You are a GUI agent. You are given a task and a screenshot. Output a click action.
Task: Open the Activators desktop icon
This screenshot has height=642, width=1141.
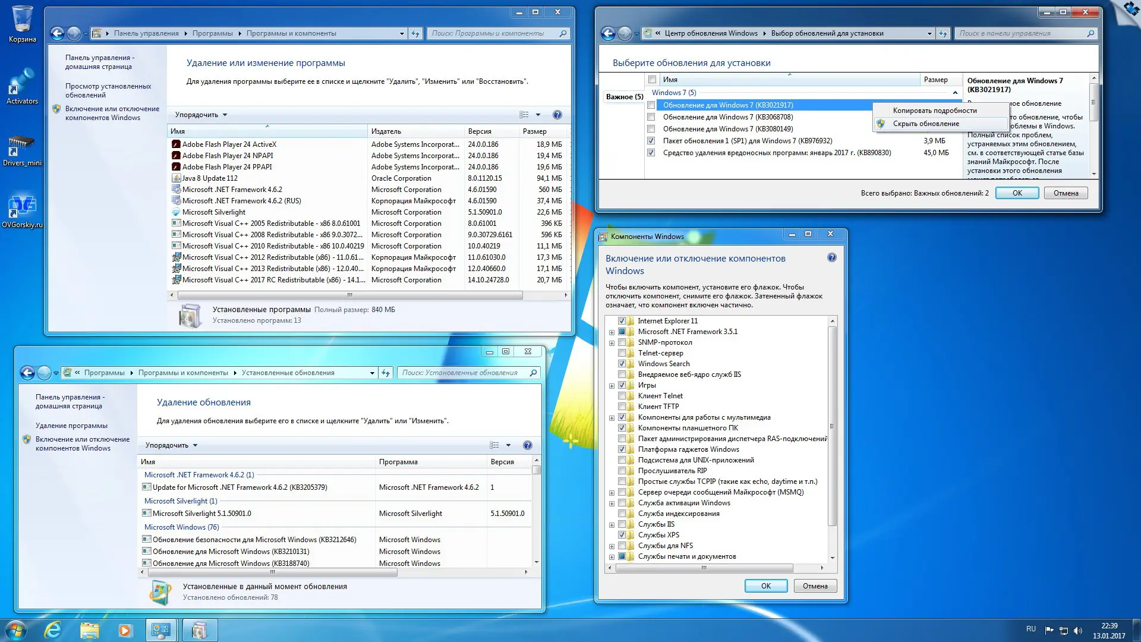click(x=22, y=86)
